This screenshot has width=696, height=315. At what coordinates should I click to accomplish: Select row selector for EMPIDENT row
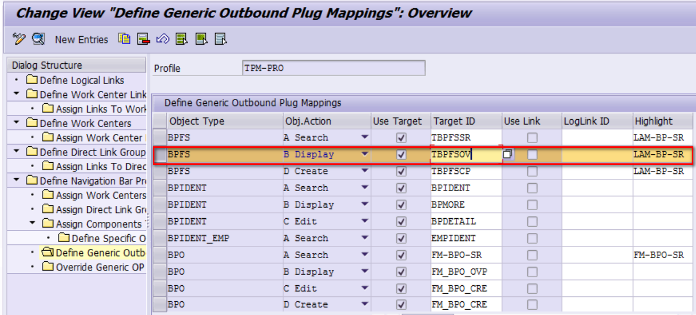pyautogui.click(x=159, y=238)
